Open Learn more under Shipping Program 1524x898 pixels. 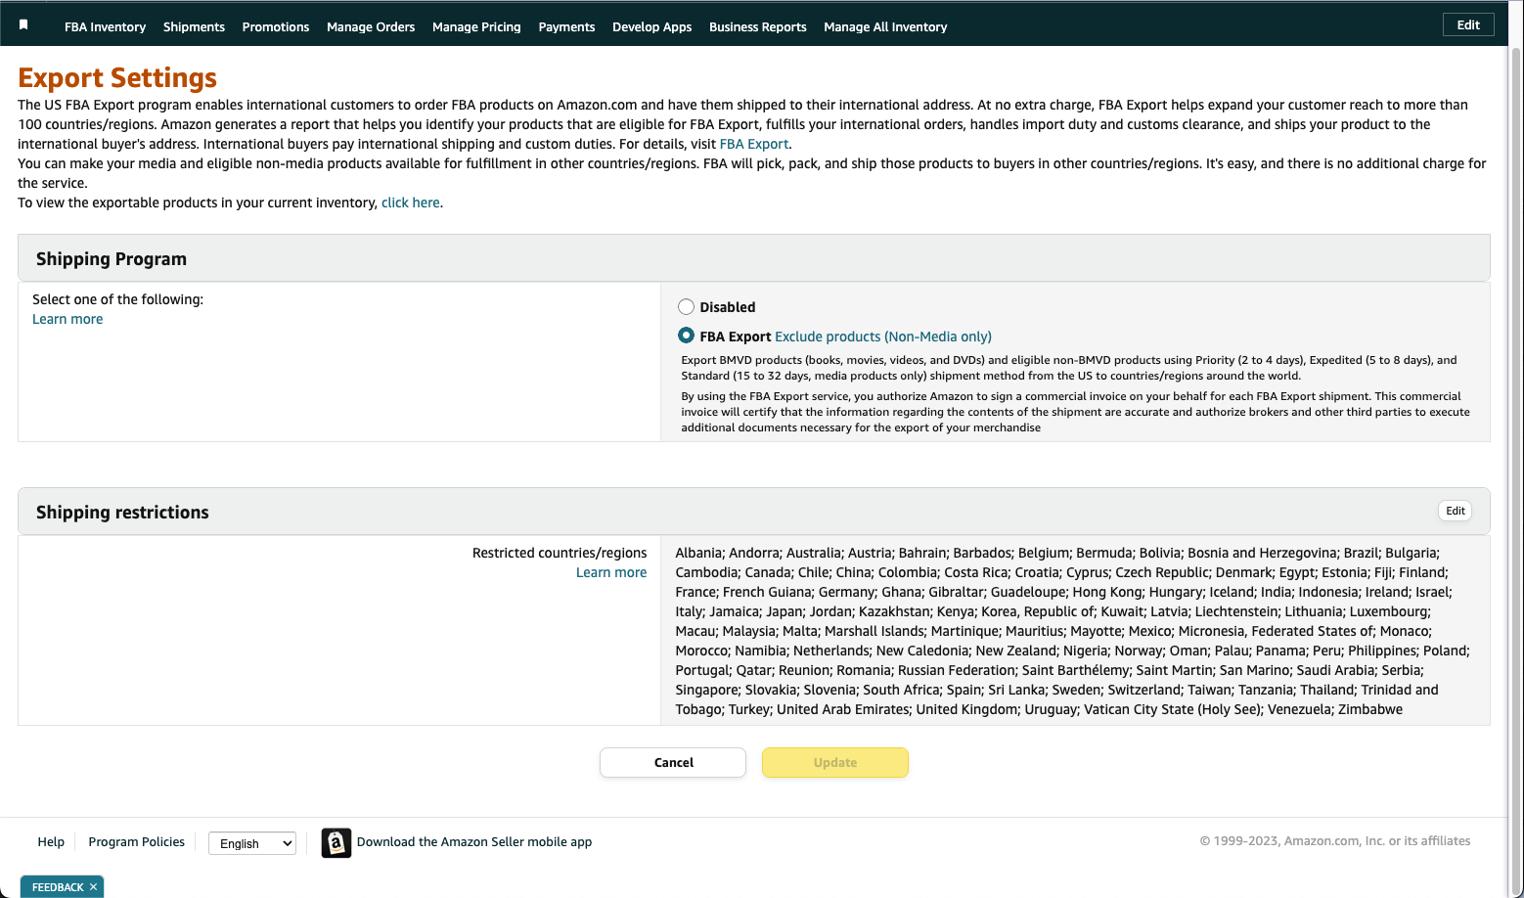point(67,319)
